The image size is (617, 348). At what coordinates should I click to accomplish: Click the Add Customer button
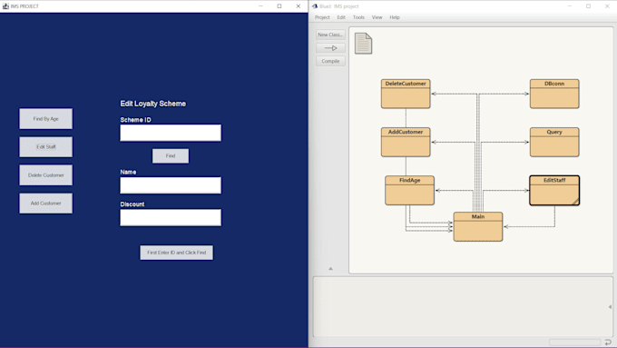[45, 204]
